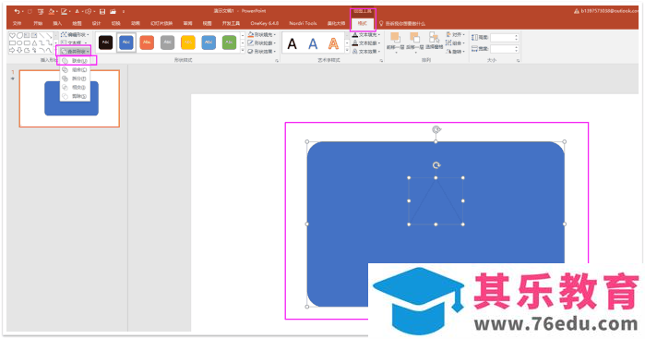Viewport: 645px width, 339px height.
Task: Click the shape Width (宽度) input field
Action: [505, 49]
